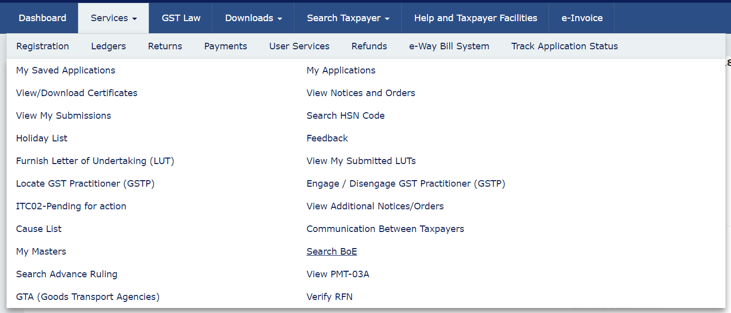The height and width of the screenshot is (313, 731).
Task: Open the Cause List link
Action: click(39, 229)
